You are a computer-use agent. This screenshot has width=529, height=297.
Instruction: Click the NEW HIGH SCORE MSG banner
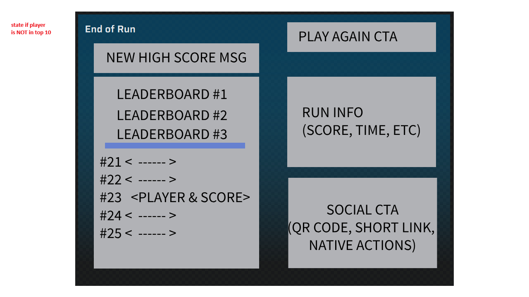click(x=176, y=58)
